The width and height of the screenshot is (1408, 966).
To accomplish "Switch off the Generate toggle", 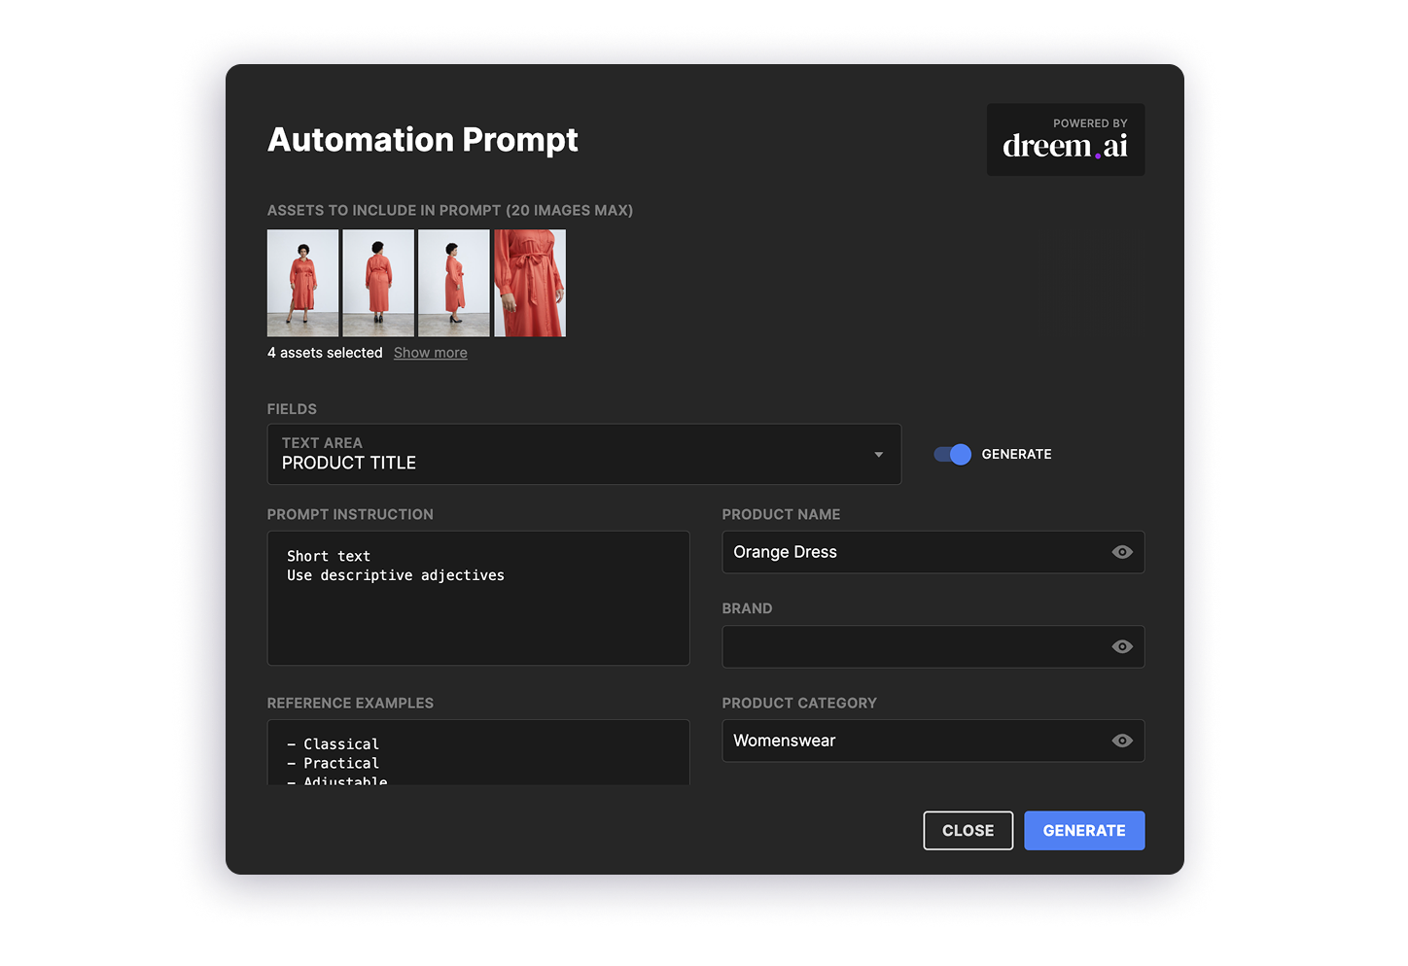I will pyautogui.click(x=953, y=454).
